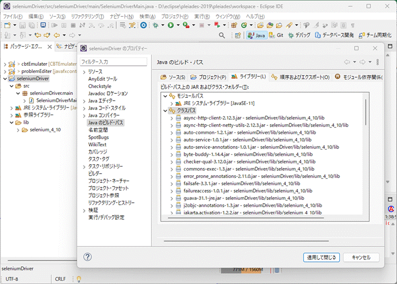This screenshot has width=397, height=284.
Task: Switch to the 順序およびエクスポート(O) tab
Action: 300,77
